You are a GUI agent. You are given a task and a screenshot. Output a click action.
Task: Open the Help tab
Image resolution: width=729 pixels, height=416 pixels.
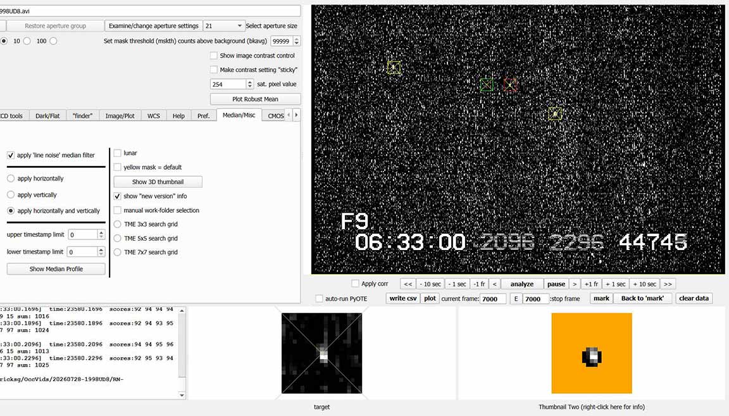178,116
